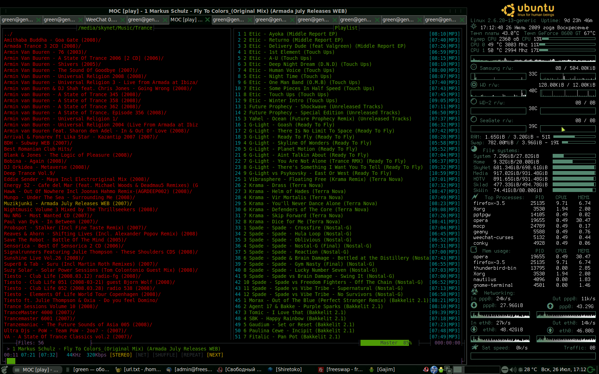Open Armin Van Buuren - Shivers folder
599x374 pixels.
(52, 64)
